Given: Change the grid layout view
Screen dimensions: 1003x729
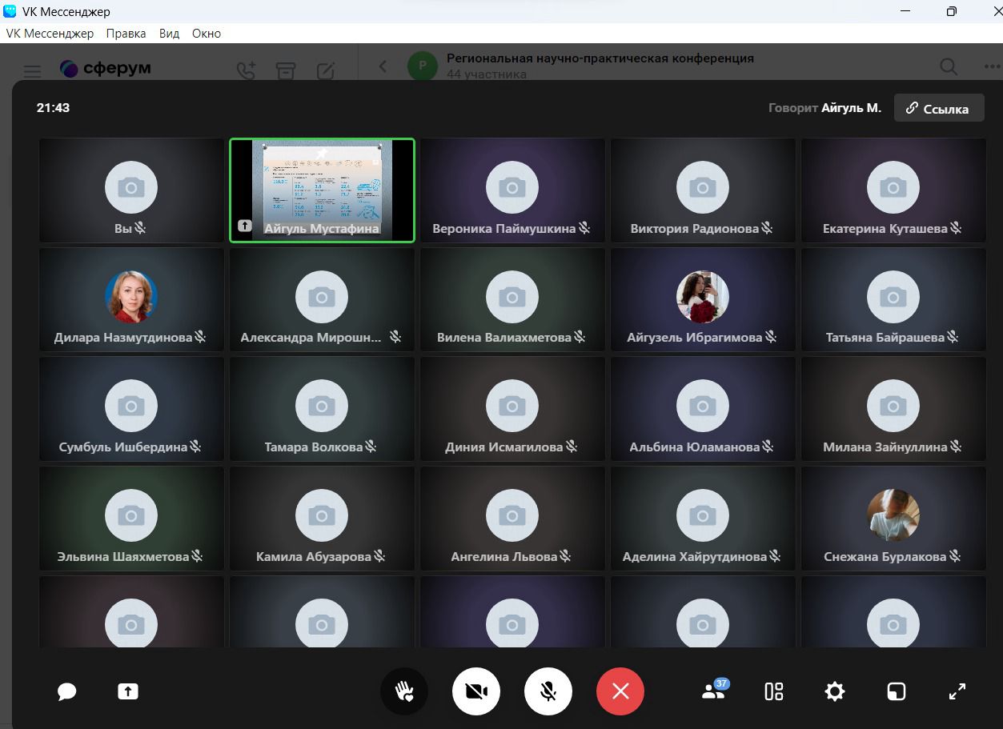Looking at the screenshot, I should [x=774, y=691].
